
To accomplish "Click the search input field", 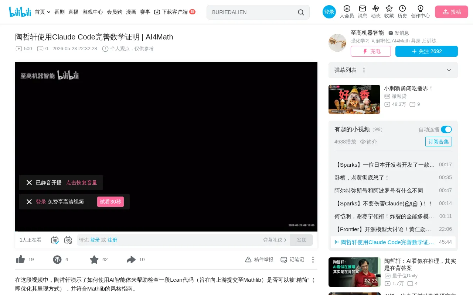I will [x=253, y=12].
